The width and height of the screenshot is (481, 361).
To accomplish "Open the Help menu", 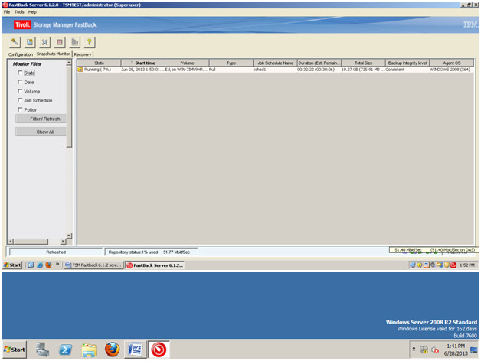I will 32,12.
